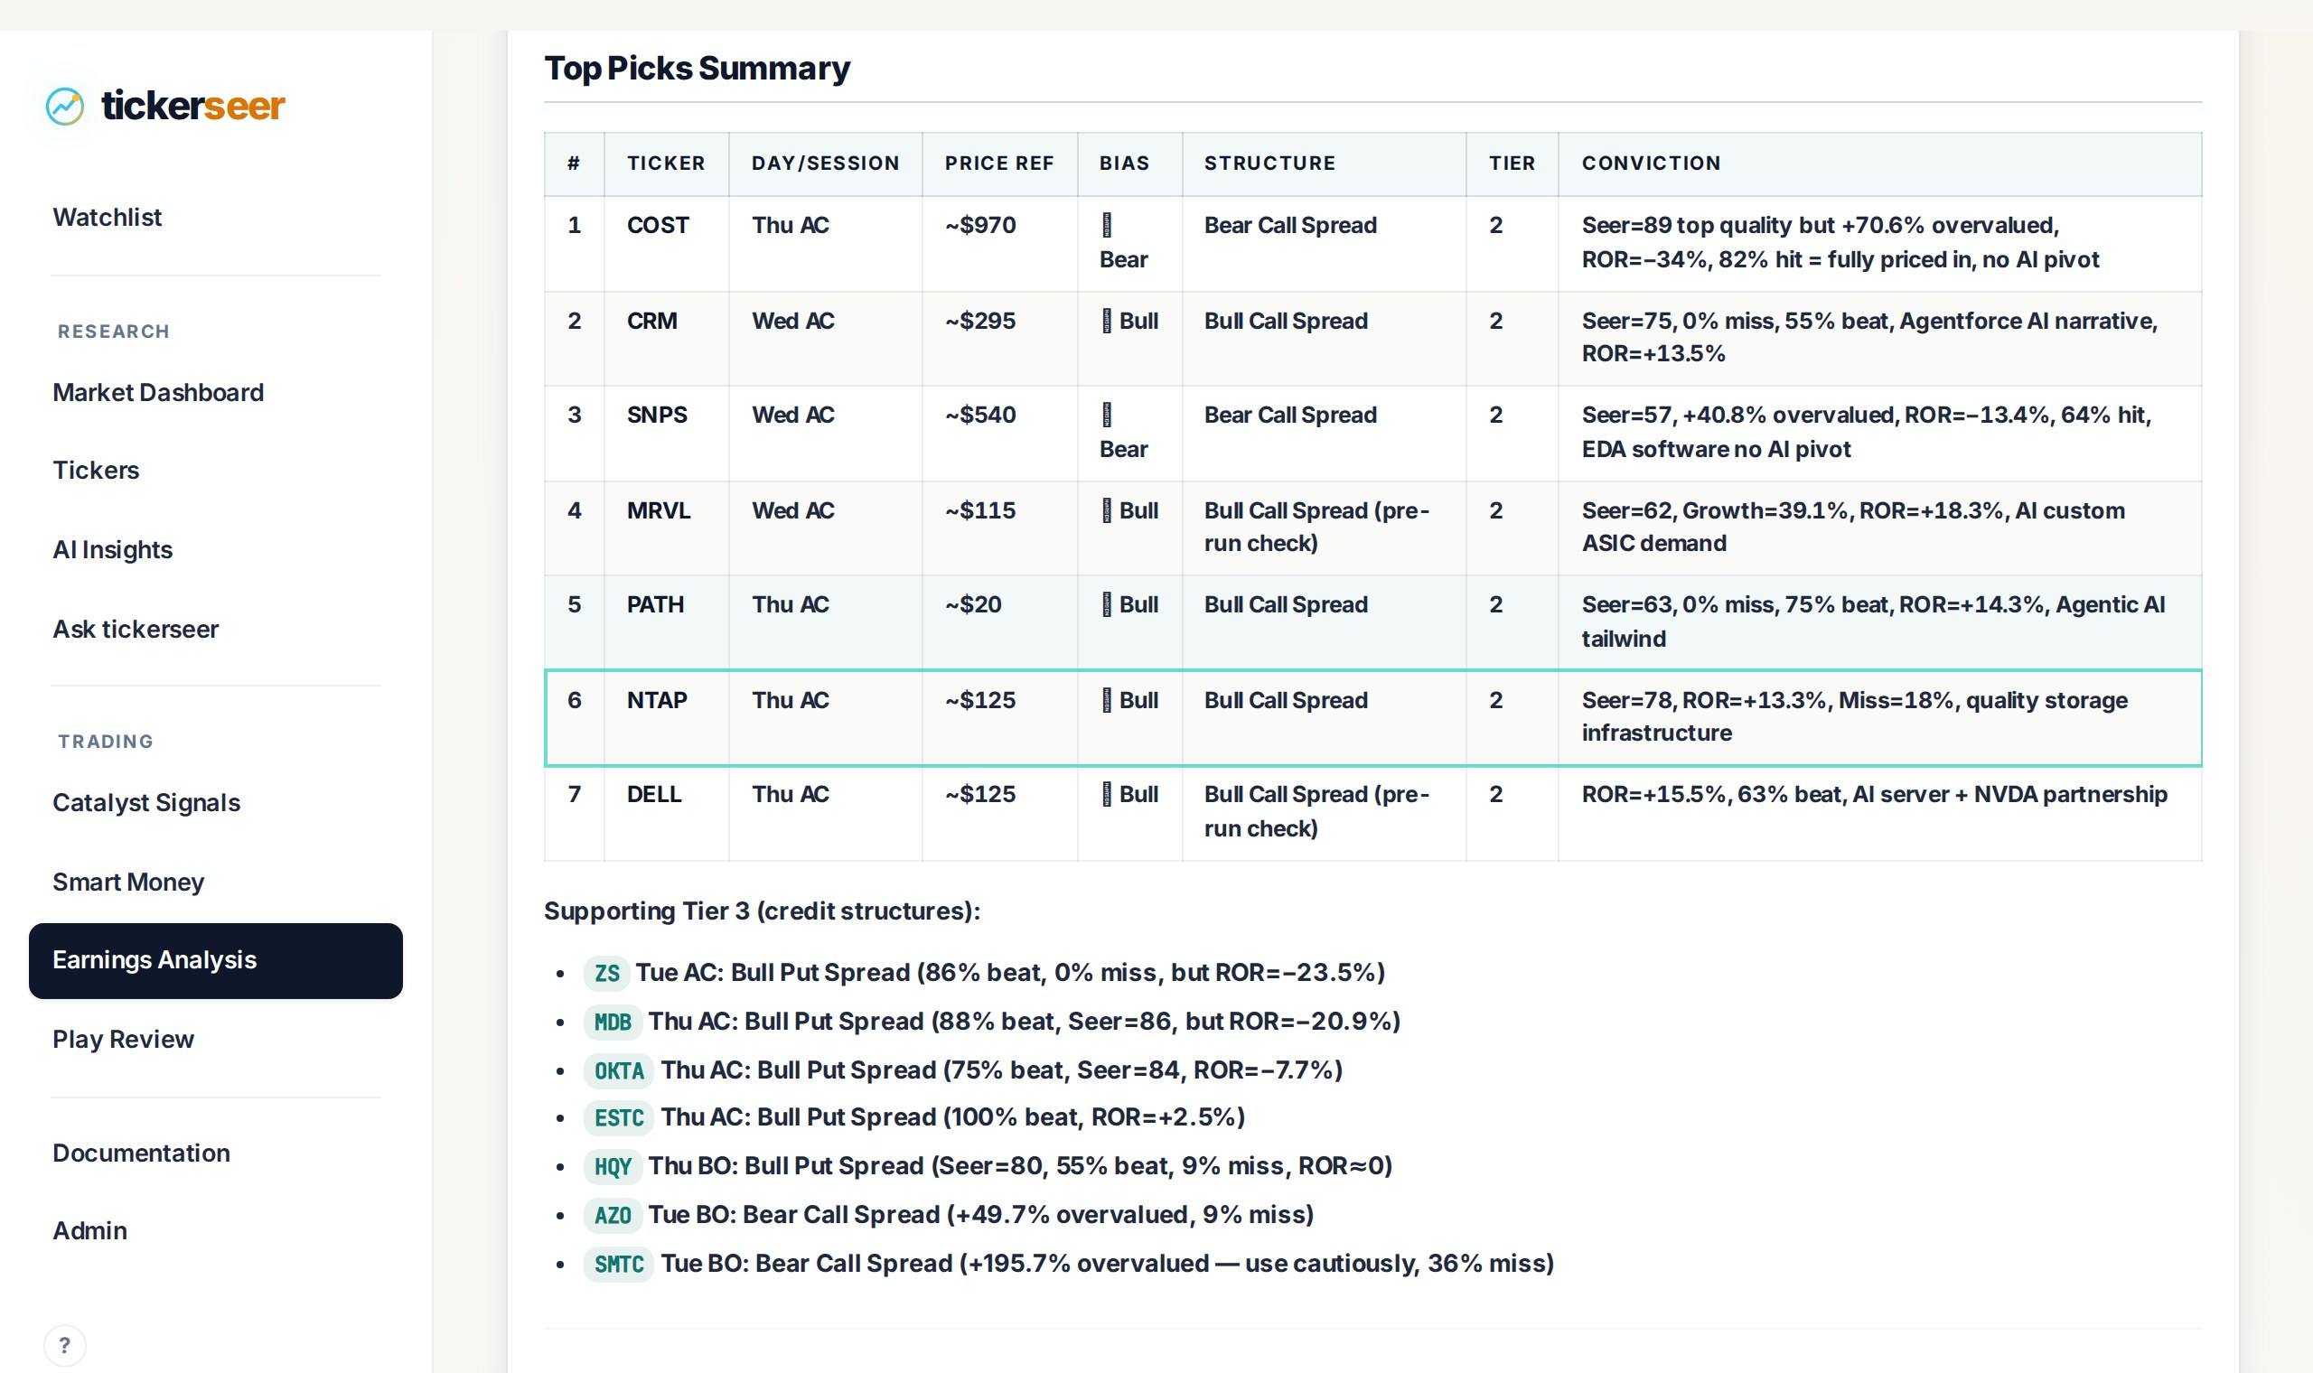The height and width of the screenshot is (1373, 2313).
Task: Click the tickerseer logo icon
Action: click(x=65, y=107)
